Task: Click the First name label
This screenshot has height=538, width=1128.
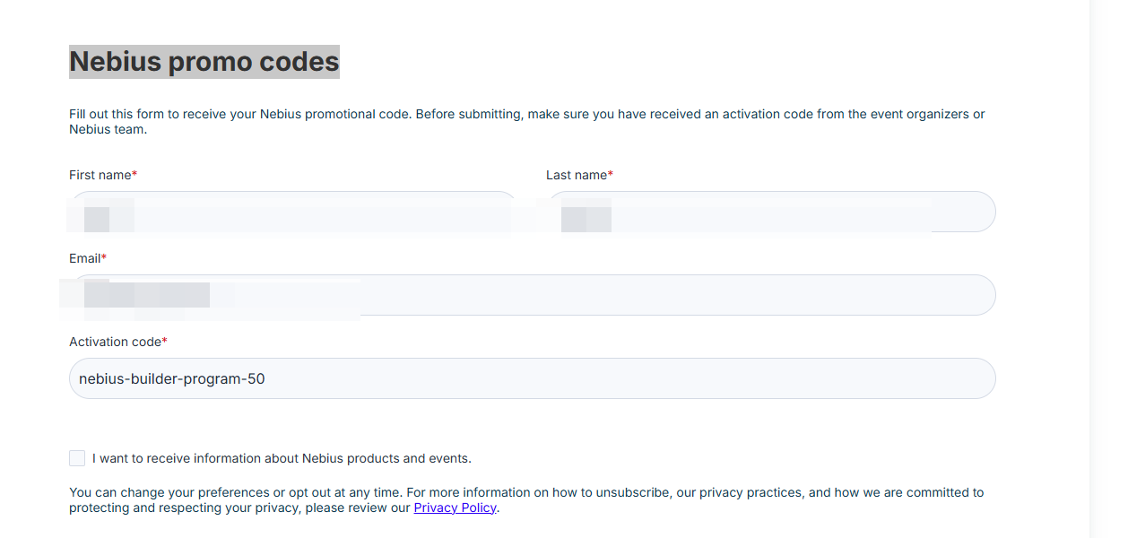Action: tap(100, 175)
